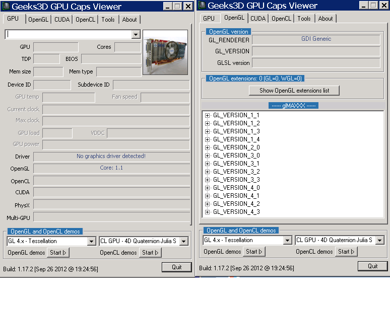
Task: Switch to the OpenCL tab in the left window
Action: [85, 19]
